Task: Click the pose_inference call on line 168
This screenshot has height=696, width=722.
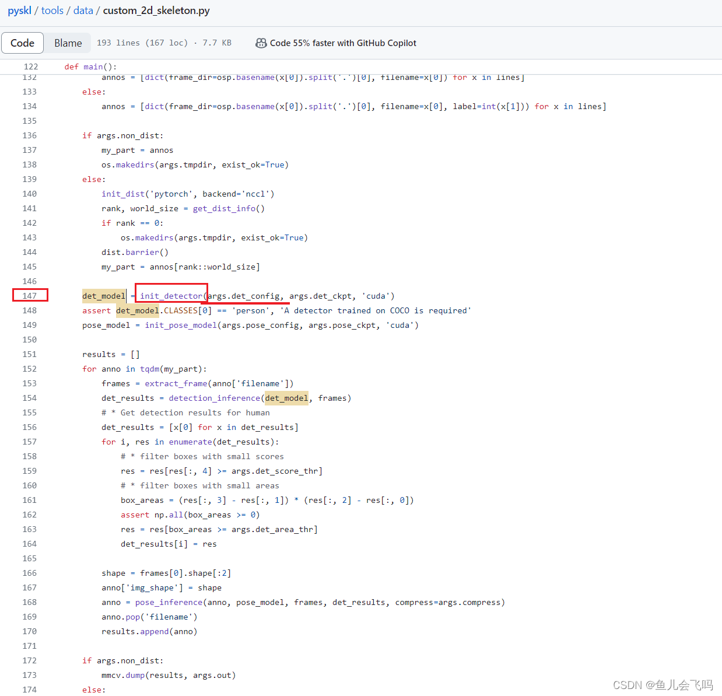Action: click(x=169, y=602)
